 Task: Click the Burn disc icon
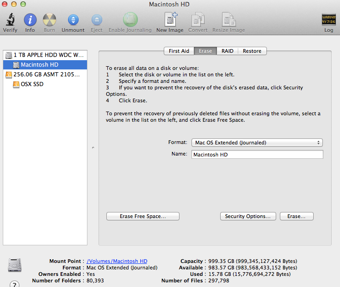tap(49, 20)
